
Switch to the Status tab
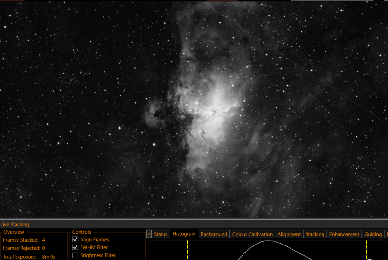point(161,234)
